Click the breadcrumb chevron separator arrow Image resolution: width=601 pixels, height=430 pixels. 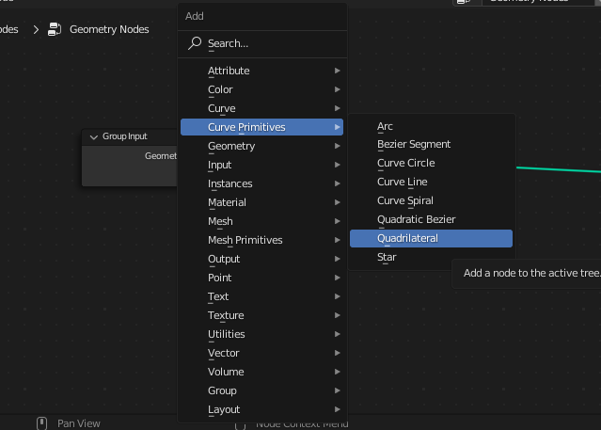[x=36, y=29]
